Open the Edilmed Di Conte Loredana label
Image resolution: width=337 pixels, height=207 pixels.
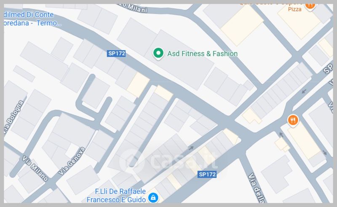pos(32,19)
